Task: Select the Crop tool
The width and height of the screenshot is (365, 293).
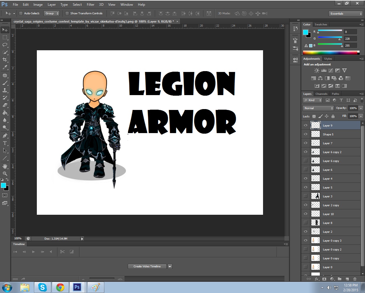Action: [5, 60]
